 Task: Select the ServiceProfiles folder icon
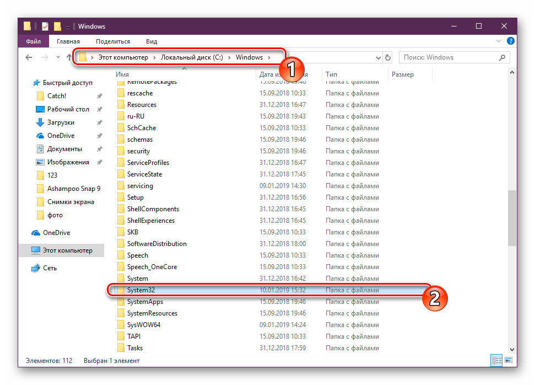[x=121, y=163]
